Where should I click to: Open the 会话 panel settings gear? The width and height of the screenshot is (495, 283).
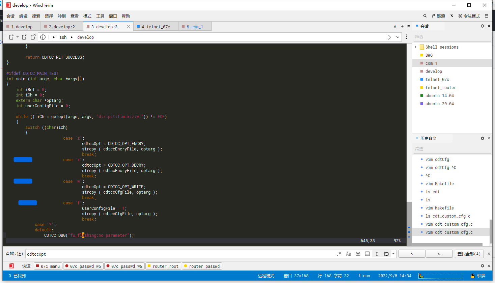point(483,26)
